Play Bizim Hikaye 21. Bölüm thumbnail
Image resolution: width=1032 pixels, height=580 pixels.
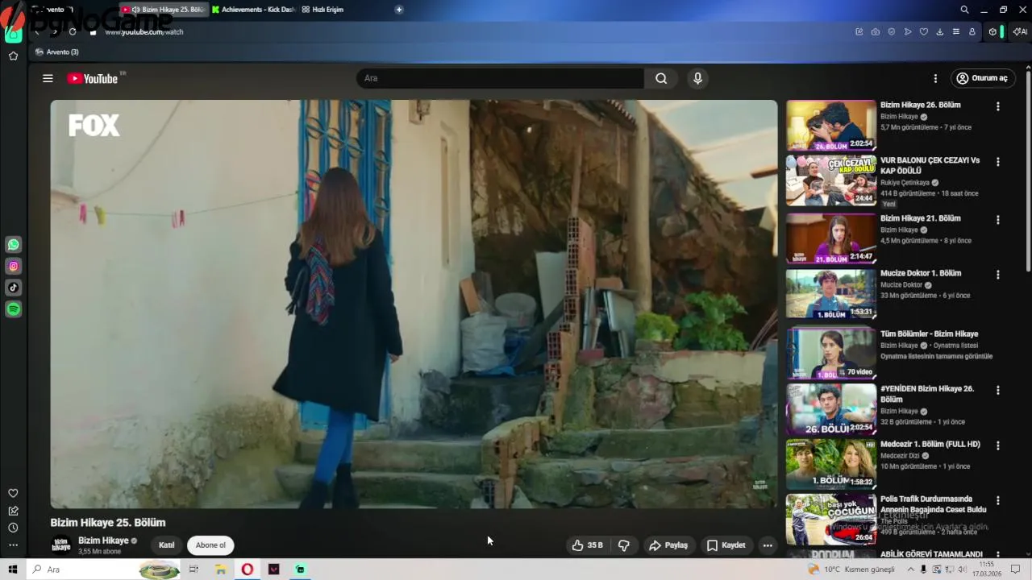(831, 238)
